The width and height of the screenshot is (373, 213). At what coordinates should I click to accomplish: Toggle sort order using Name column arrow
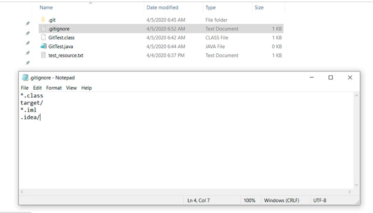tap(90, 3)
